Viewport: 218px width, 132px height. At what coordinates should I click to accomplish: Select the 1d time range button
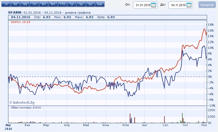click(6, 4)
